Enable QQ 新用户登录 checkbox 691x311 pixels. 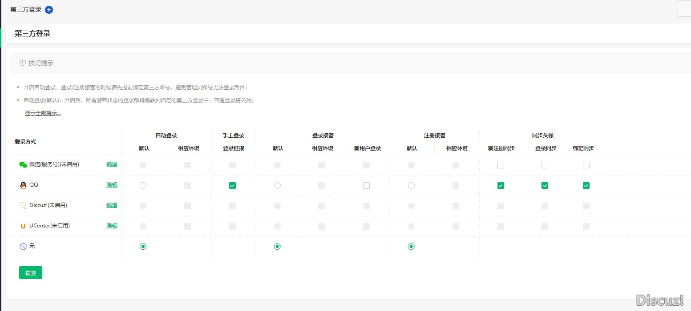366,186
